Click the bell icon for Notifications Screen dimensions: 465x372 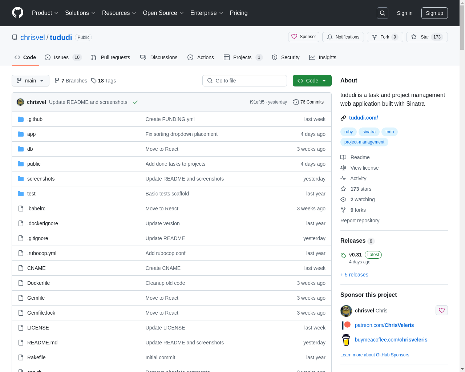coord(330,37)
